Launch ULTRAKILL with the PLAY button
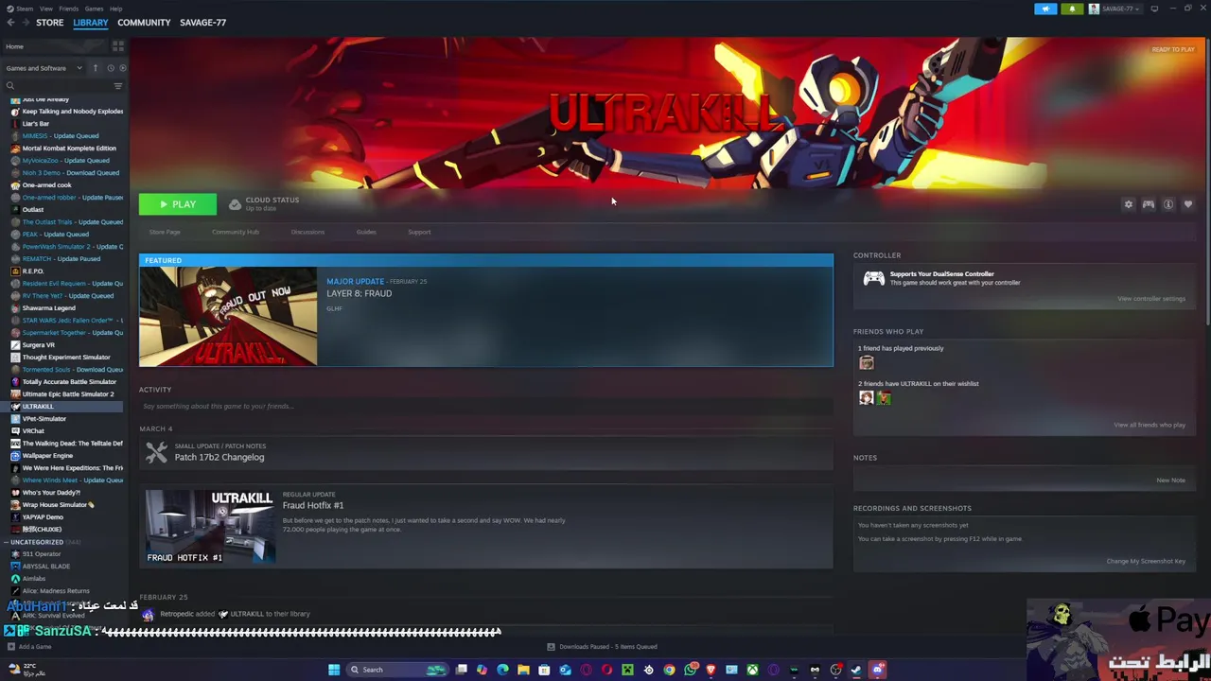This screenshot has height=681, width=1211. (x=178, y=204)
